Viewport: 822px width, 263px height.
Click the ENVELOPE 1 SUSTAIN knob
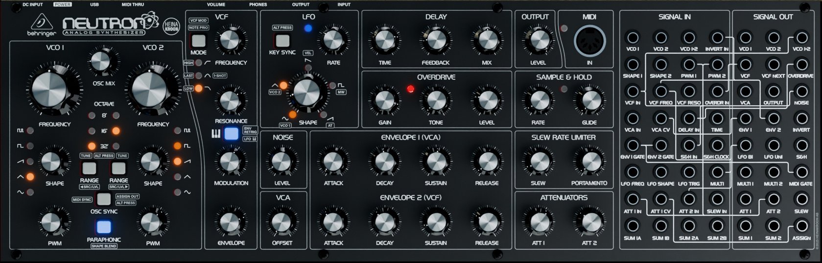click(436, 162)
